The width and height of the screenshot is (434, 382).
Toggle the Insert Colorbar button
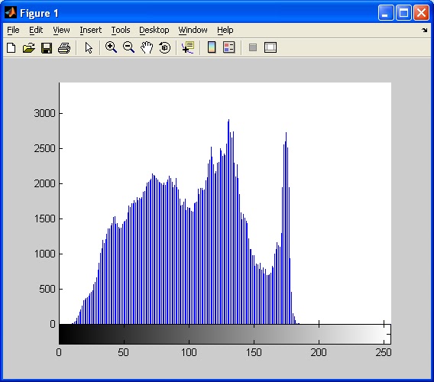[212, 47]
